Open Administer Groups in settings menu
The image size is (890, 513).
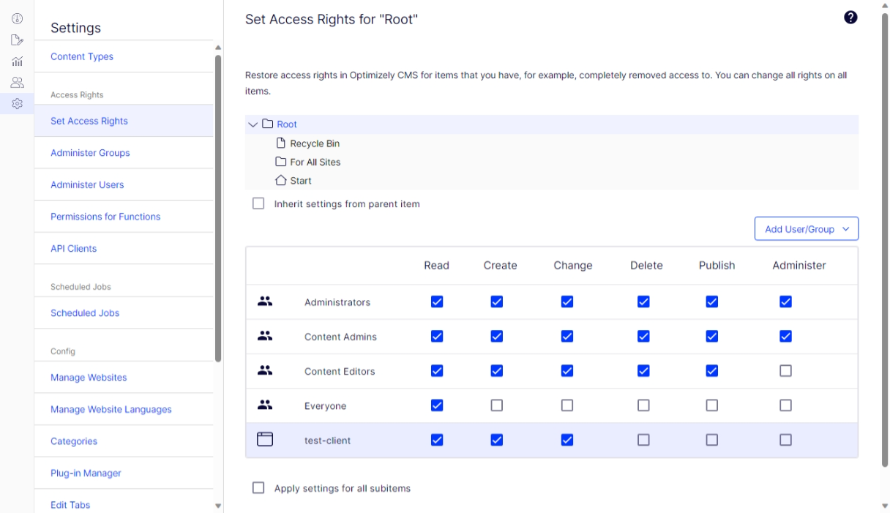(90, 153)
